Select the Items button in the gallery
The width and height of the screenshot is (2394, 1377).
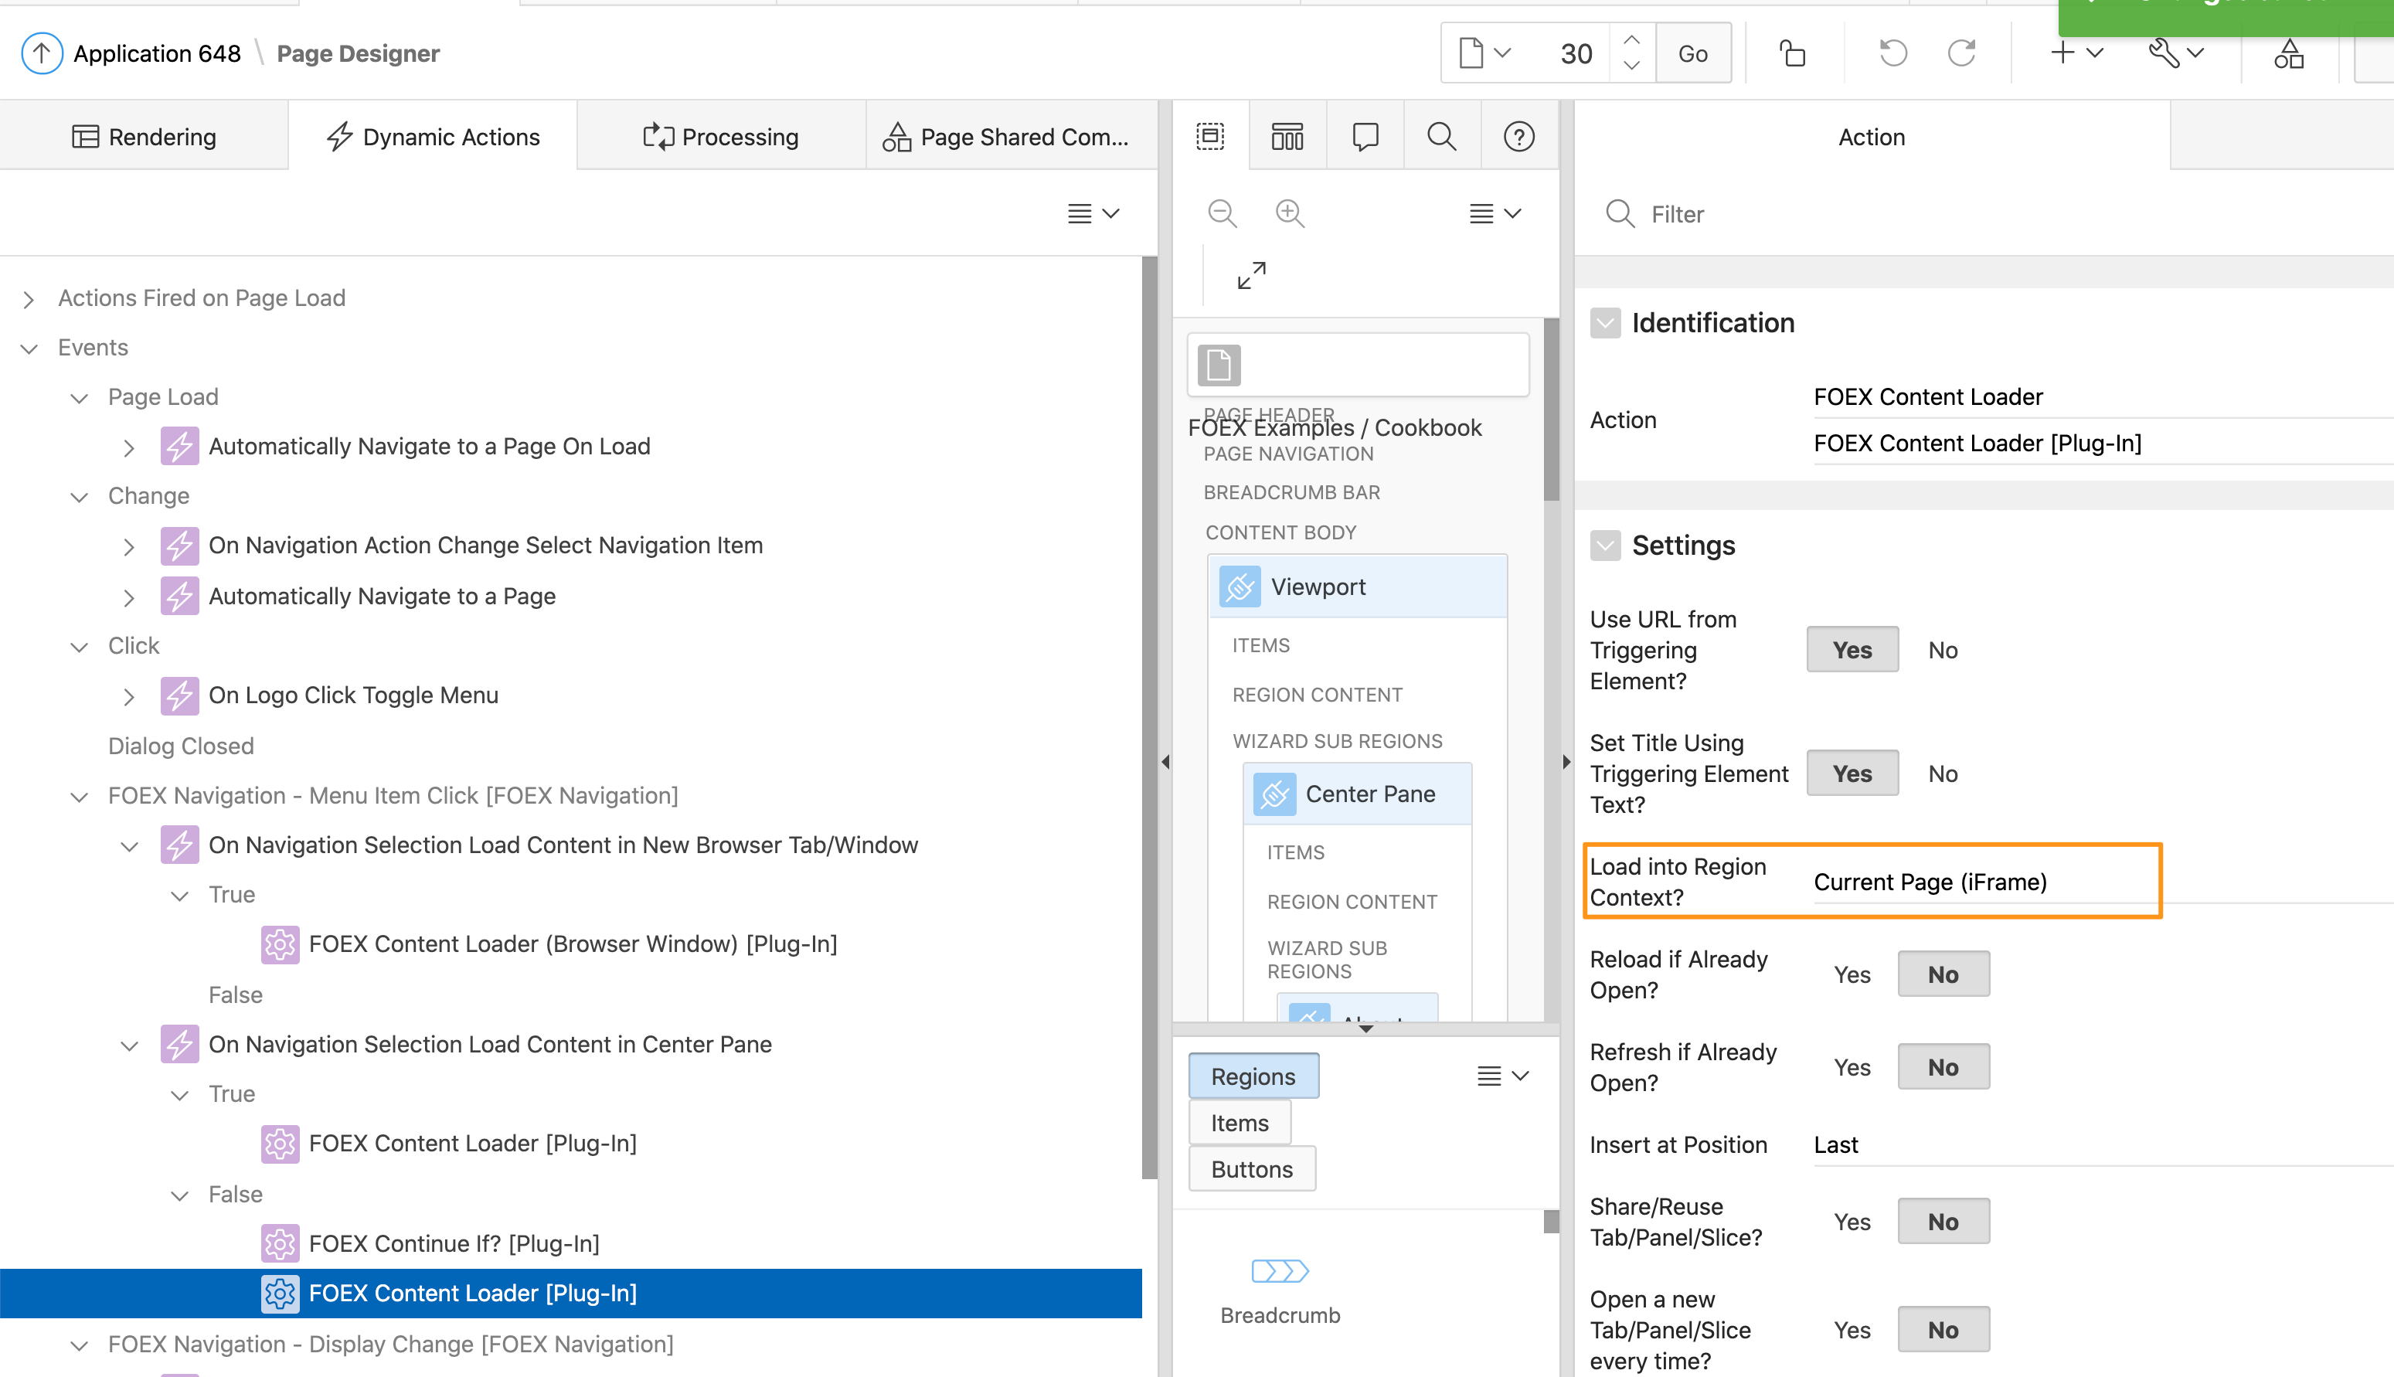tap(1239, 1122)
